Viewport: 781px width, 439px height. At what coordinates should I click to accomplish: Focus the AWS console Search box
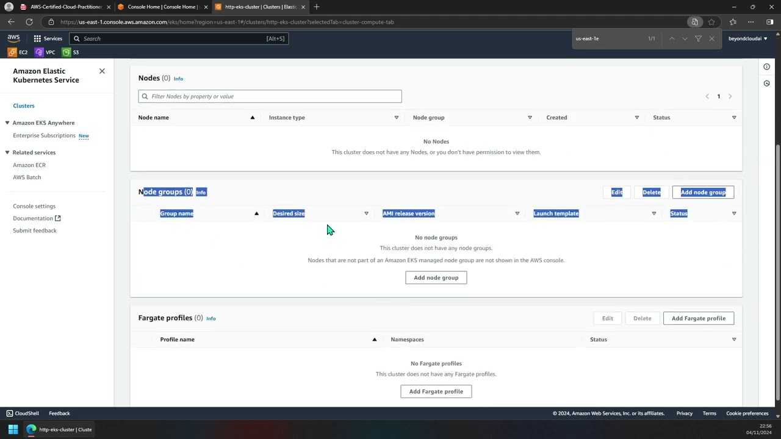pyautogui.click(x=180, y=38)
